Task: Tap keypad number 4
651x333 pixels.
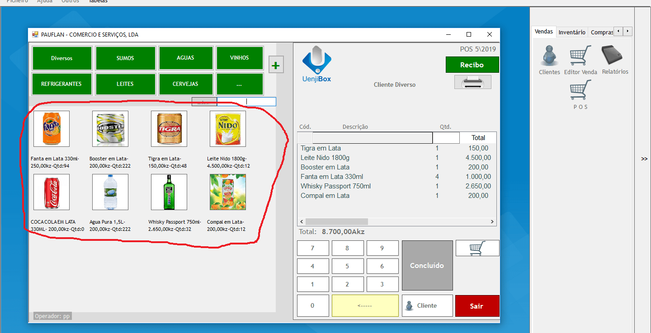Action: [x=312, y=266]
